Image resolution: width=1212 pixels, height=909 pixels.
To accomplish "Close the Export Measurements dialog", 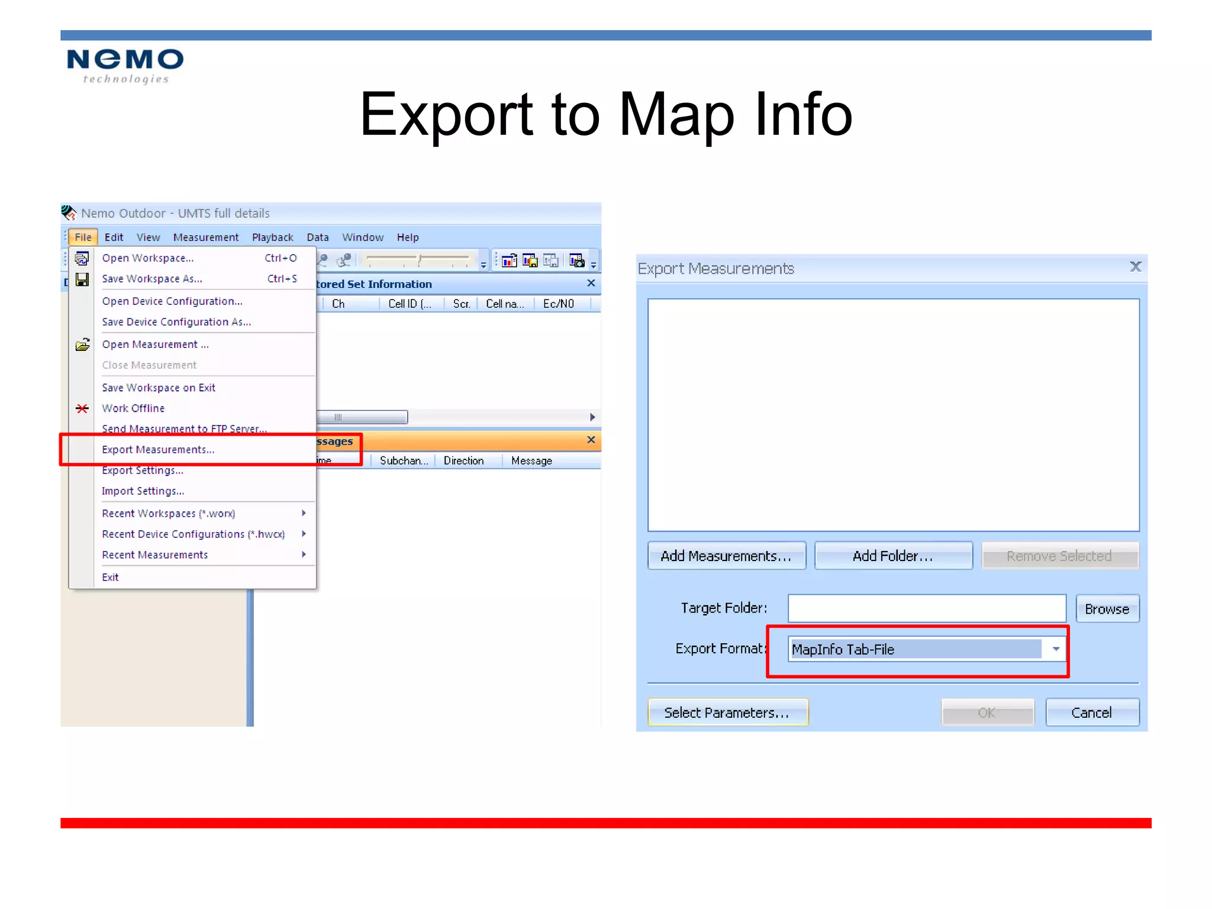I will click(x=1135, y=267).
